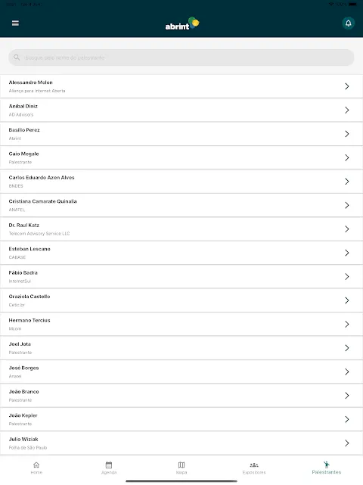The width and height of the screenshot is (363, 485).
Task: Open the hamburger menu icon
Action: 15,23
